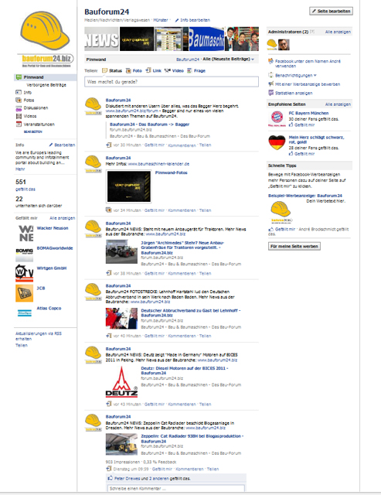381x495 pixels.
Task: Open Alle (Neueste Beiträge) filter dropdown
Action: point(228,59)
